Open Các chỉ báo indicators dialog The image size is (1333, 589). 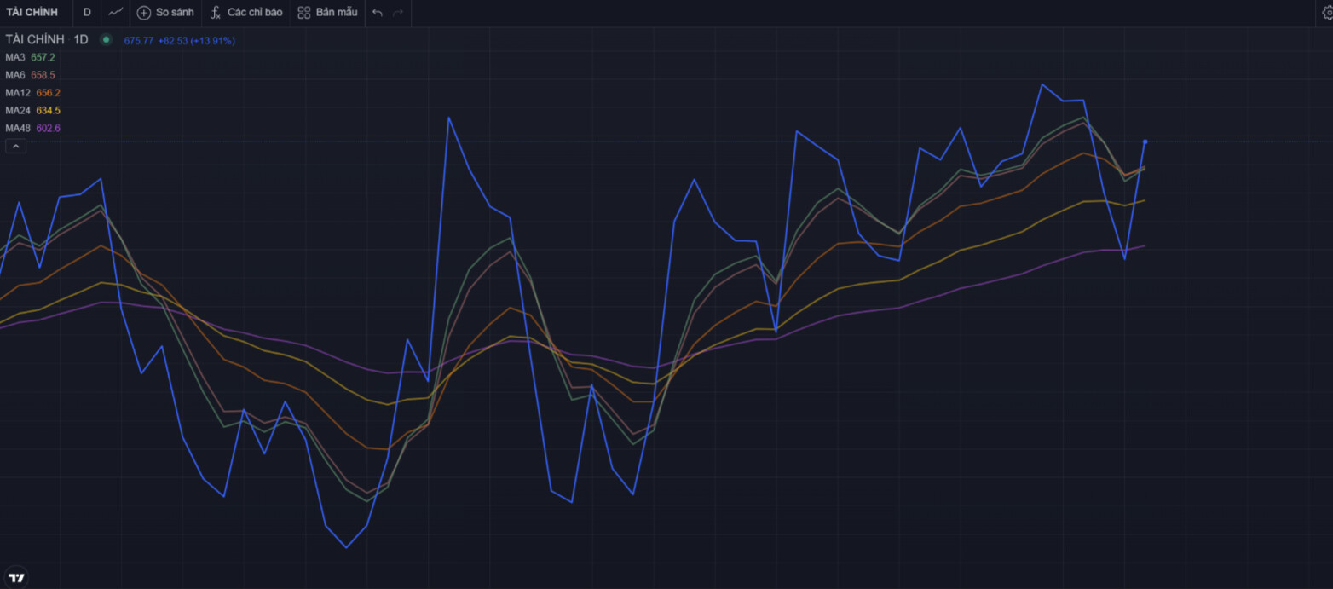[x=246, y=12]
